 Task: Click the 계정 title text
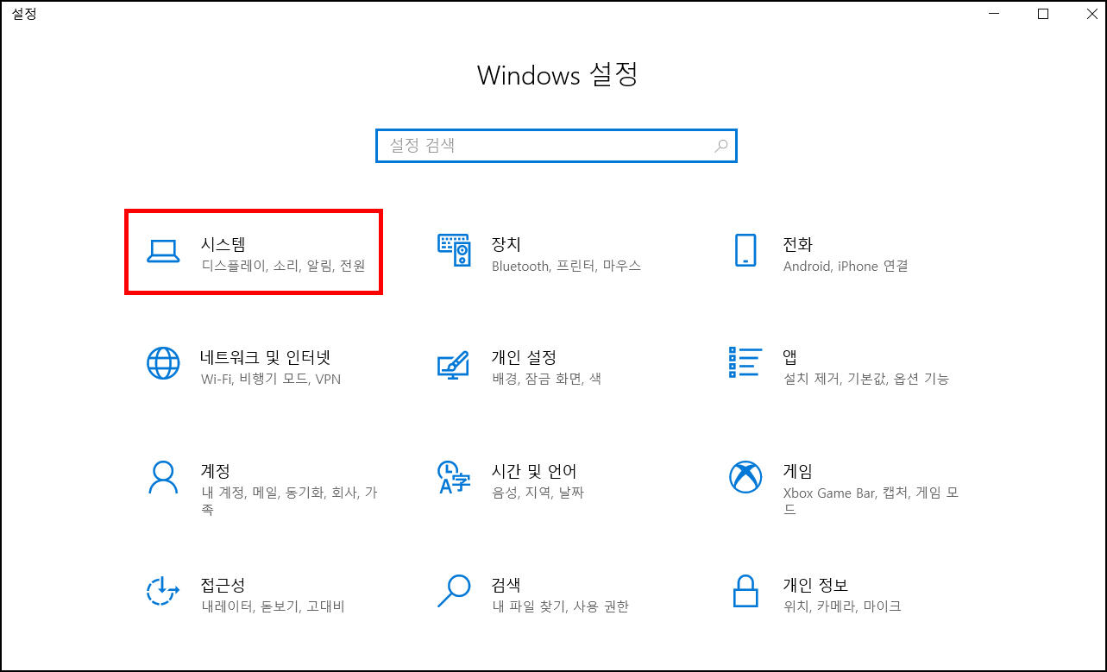[x=216, y=471]
